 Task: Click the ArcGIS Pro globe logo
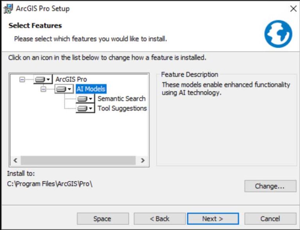(278, 34)
